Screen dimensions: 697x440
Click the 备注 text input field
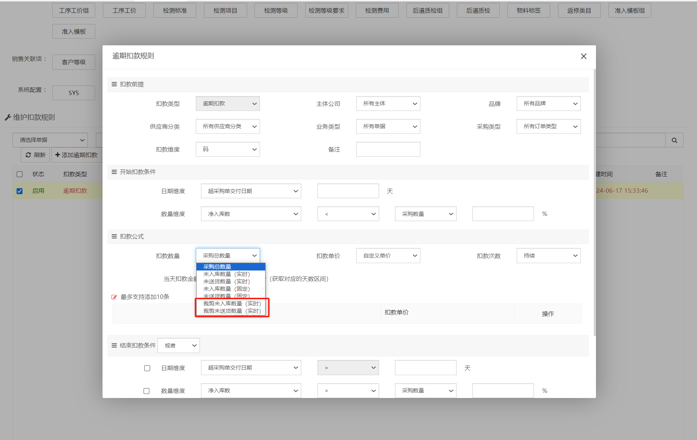click(x=388, y=150)
